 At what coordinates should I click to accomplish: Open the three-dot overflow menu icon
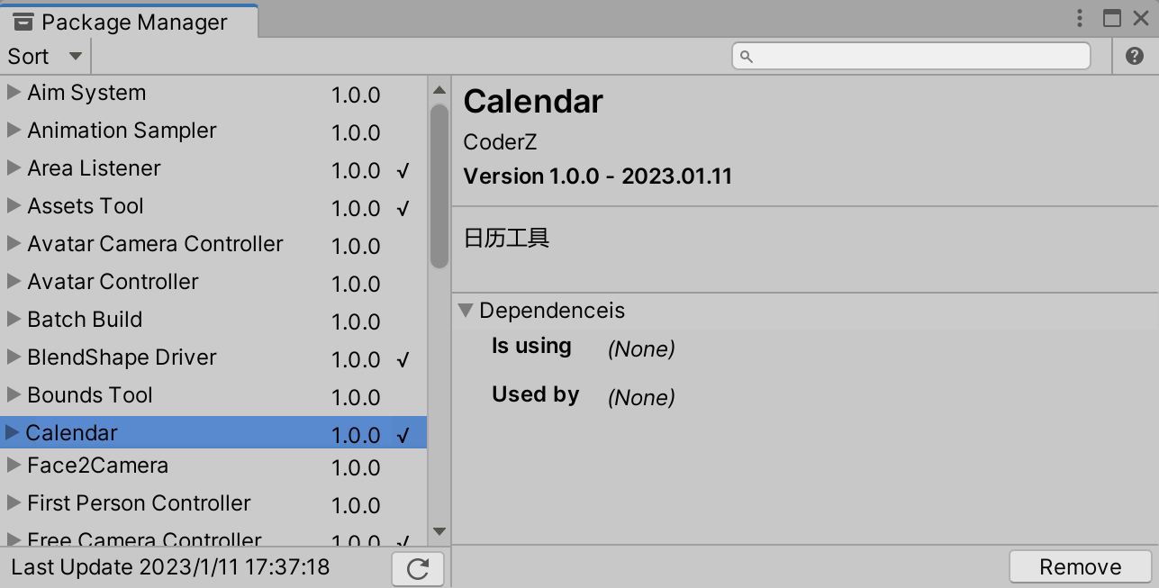[1079, 17]
